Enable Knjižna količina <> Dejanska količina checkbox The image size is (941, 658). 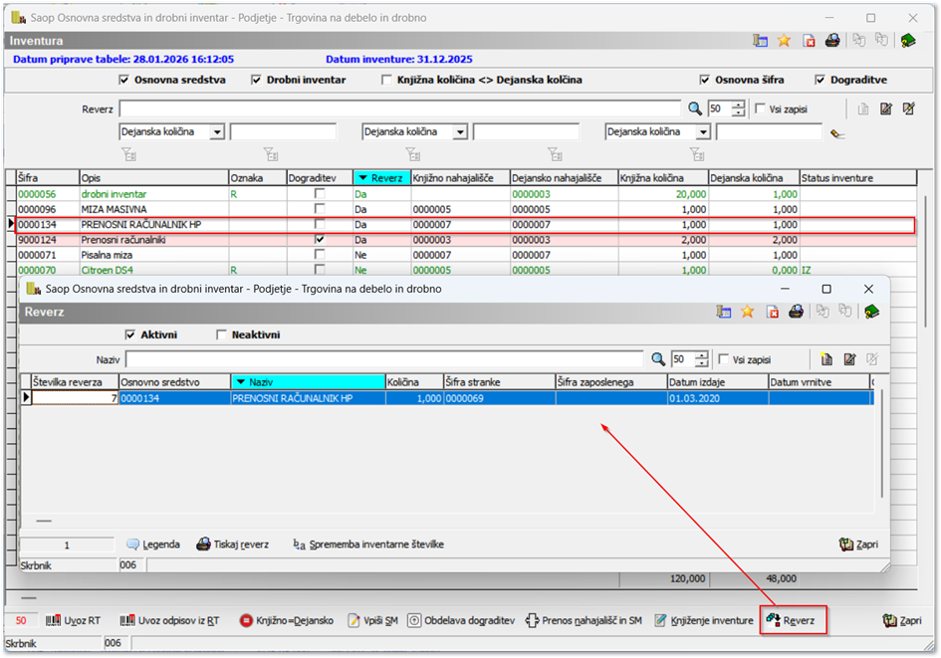tap(387, 80)
